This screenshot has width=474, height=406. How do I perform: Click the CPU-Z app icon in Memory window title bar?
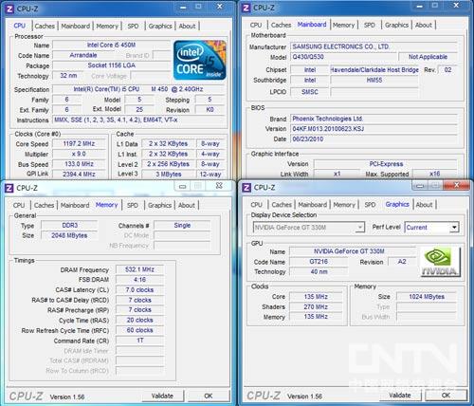[9, 188]
